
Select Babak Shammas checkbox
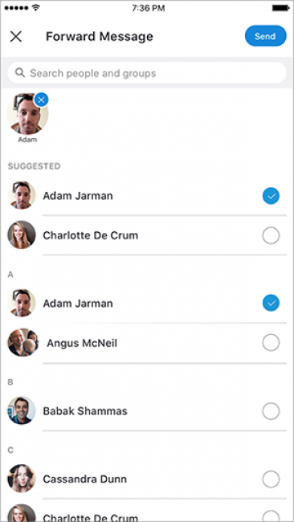click(x=271, y=411)
